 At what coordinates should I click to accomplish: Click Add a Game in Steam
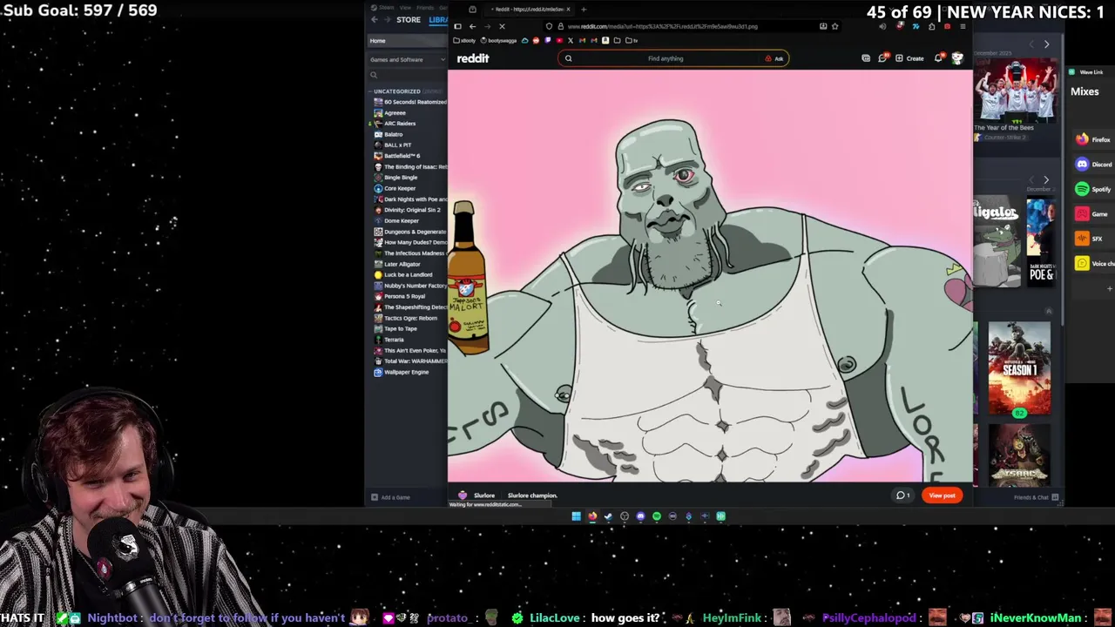coord(390,497)
